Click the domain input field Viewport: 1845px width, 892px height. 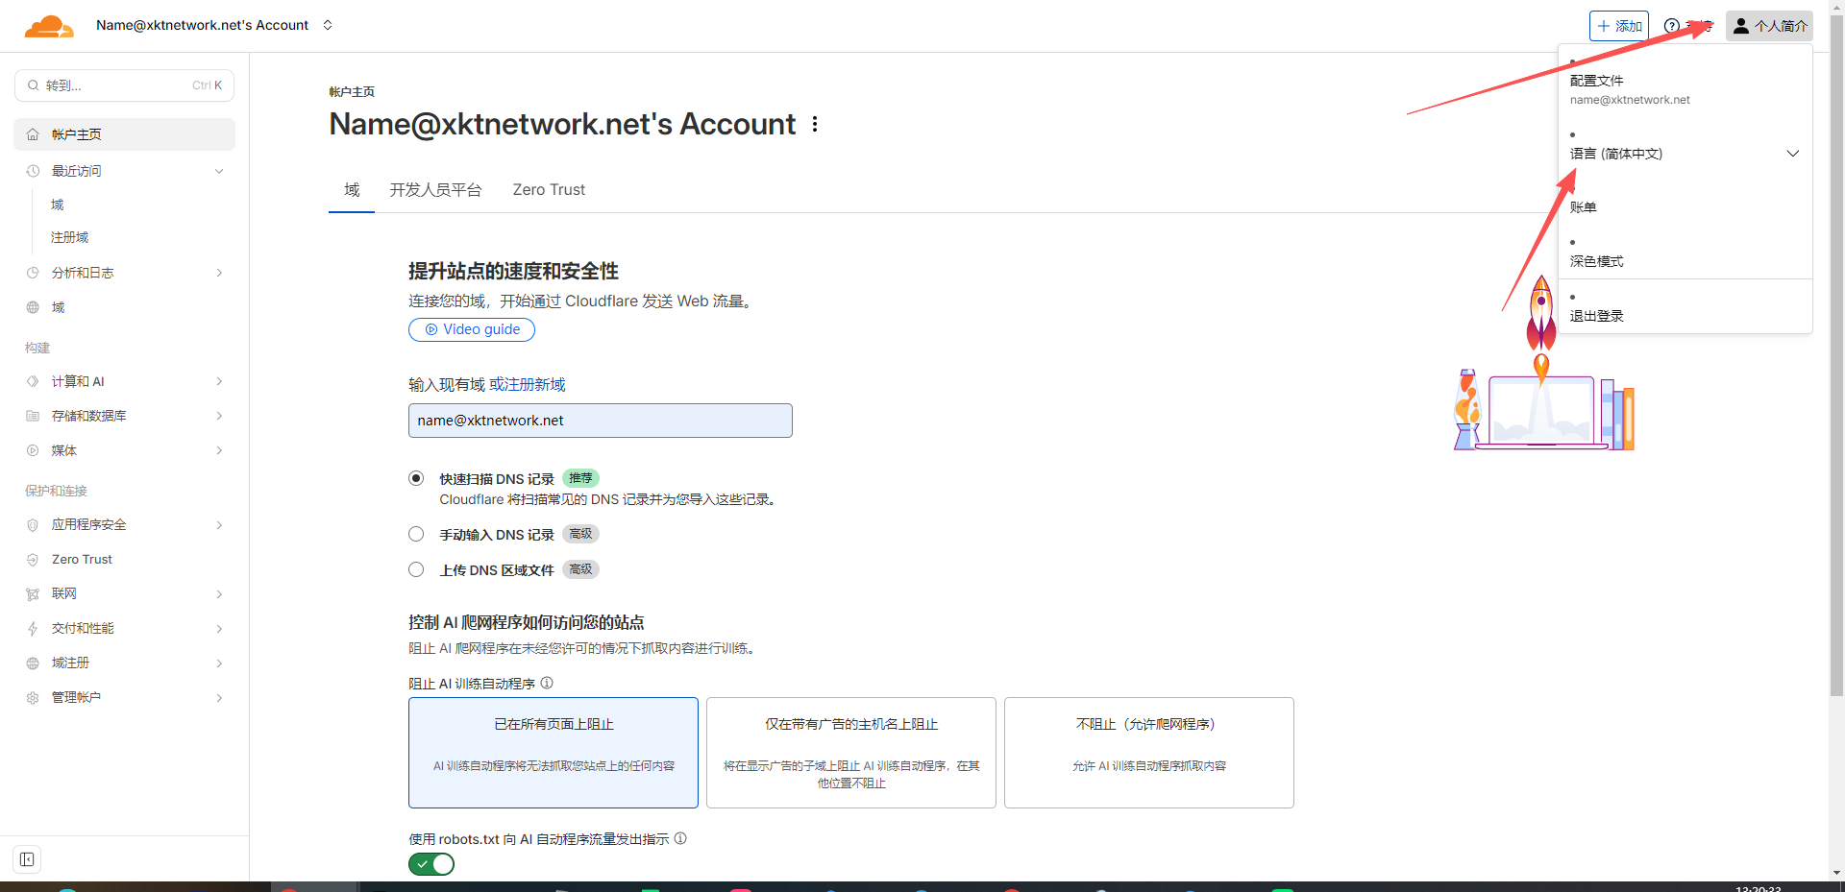point(600,421)
